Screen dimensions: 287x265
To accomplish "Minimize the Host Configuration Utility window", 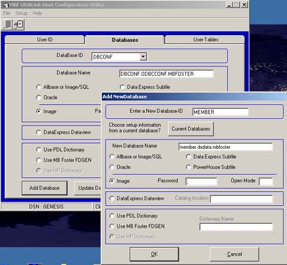I will (x=229, y=5).
